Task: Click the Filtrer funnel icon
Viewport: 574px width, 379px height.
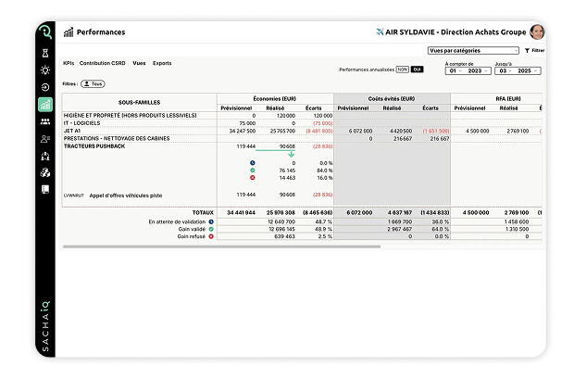Action: click(527, 51)
